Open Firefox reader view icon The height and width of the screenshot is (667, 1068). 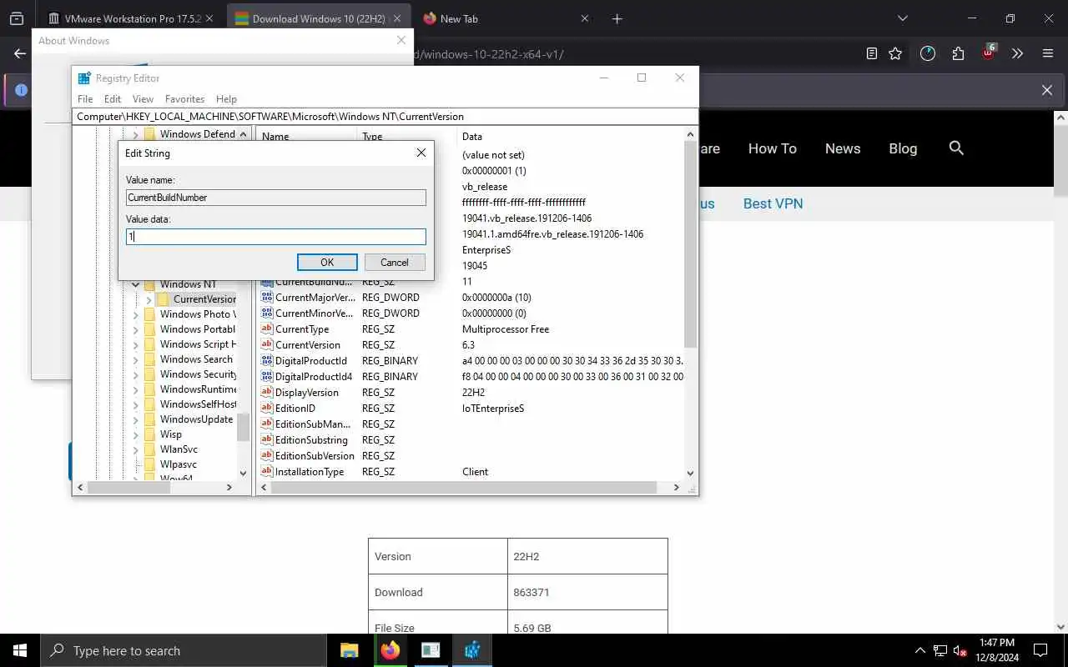pyautogui.click(x=872, y=53)
